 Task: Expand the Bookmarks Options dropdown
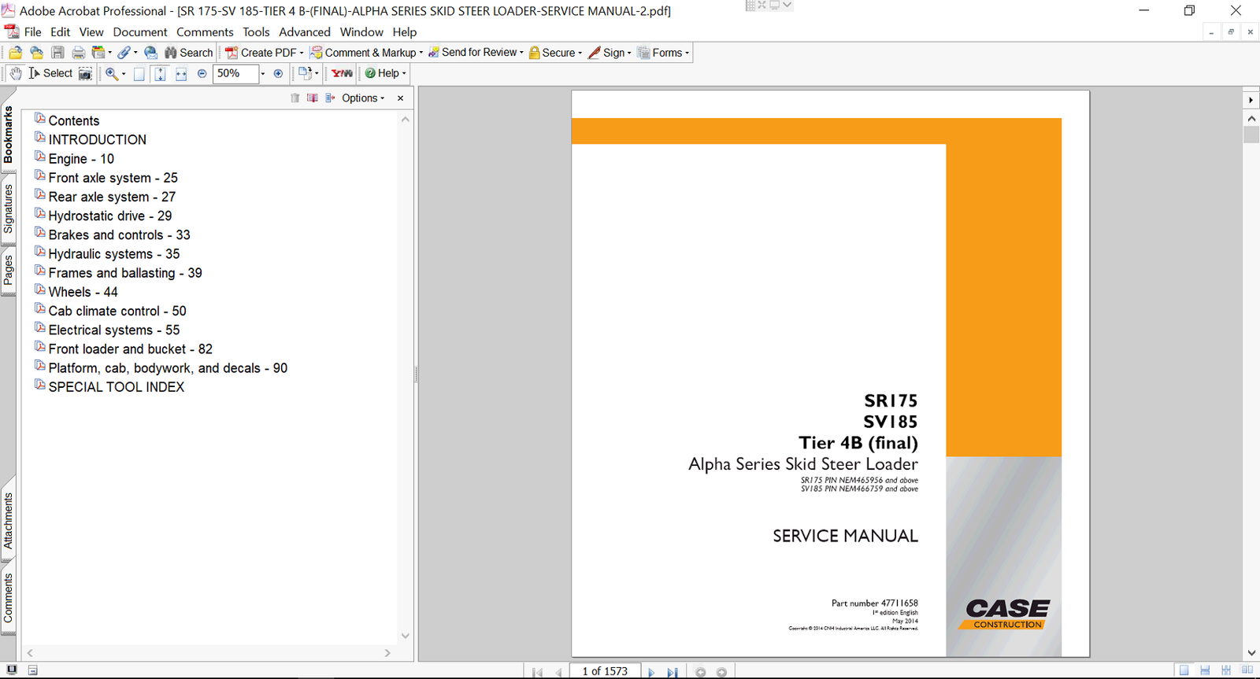(x=363, y=98)
